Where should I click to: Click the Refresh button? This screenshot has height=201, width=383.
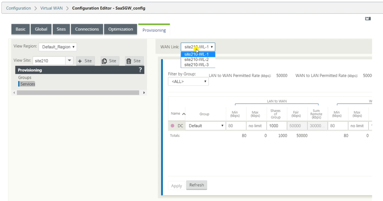pos(197,185)
